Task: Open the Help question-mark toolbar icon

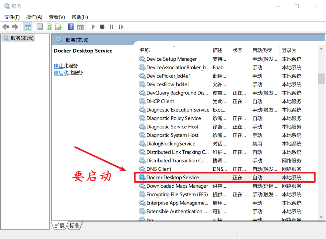Action: (71, 27)
